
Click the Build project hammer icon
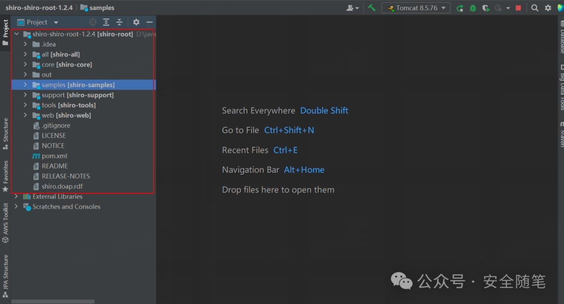[x=372, y=7]
